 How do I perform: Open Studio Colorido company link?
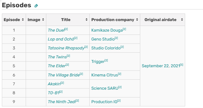coord(106,48)
